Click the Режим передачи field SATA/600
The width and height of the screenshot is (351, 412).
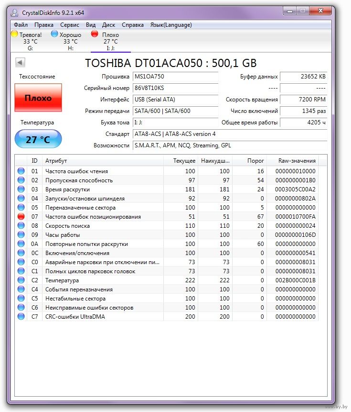pyautogui.click(x=175, y=111)
